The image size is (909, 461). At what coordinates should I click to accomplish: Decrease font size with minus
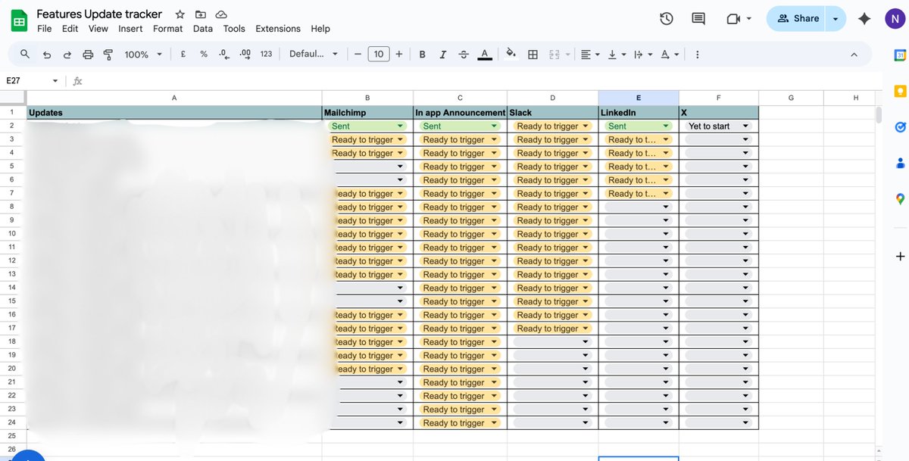(x=358, y=55)
